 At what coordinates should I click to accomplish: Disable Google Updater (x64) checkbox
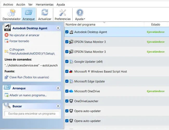tap(67, 62)
